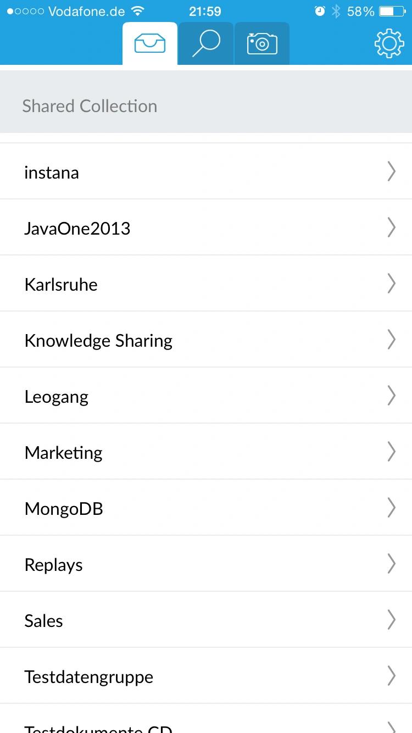Image resolution: width=412 pixels, height=733 pixels.
Task: Open the camera capture tab
Action: (x=262, y=43)
